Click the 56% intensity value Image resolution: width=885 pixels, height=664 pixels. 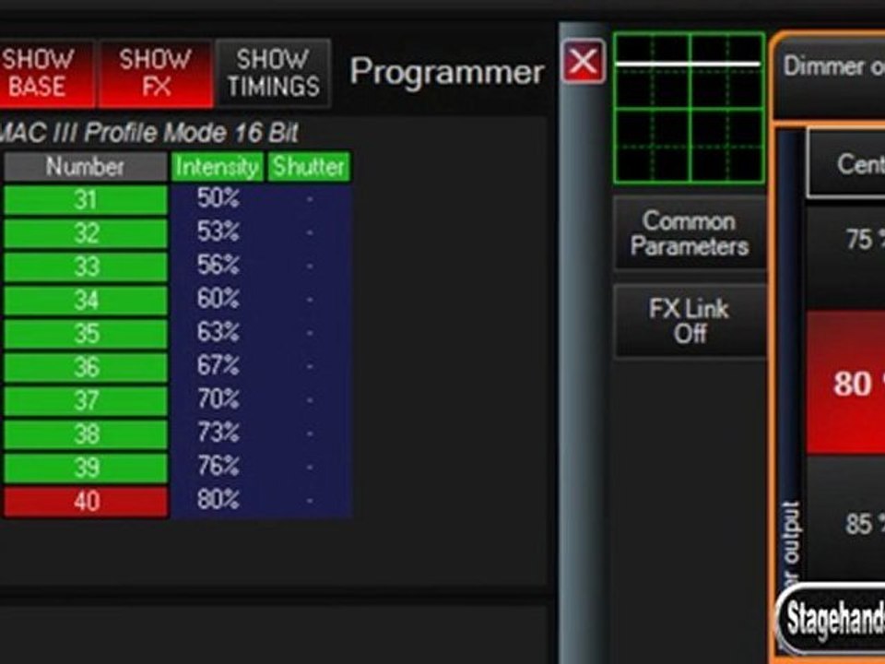[218, 266]
